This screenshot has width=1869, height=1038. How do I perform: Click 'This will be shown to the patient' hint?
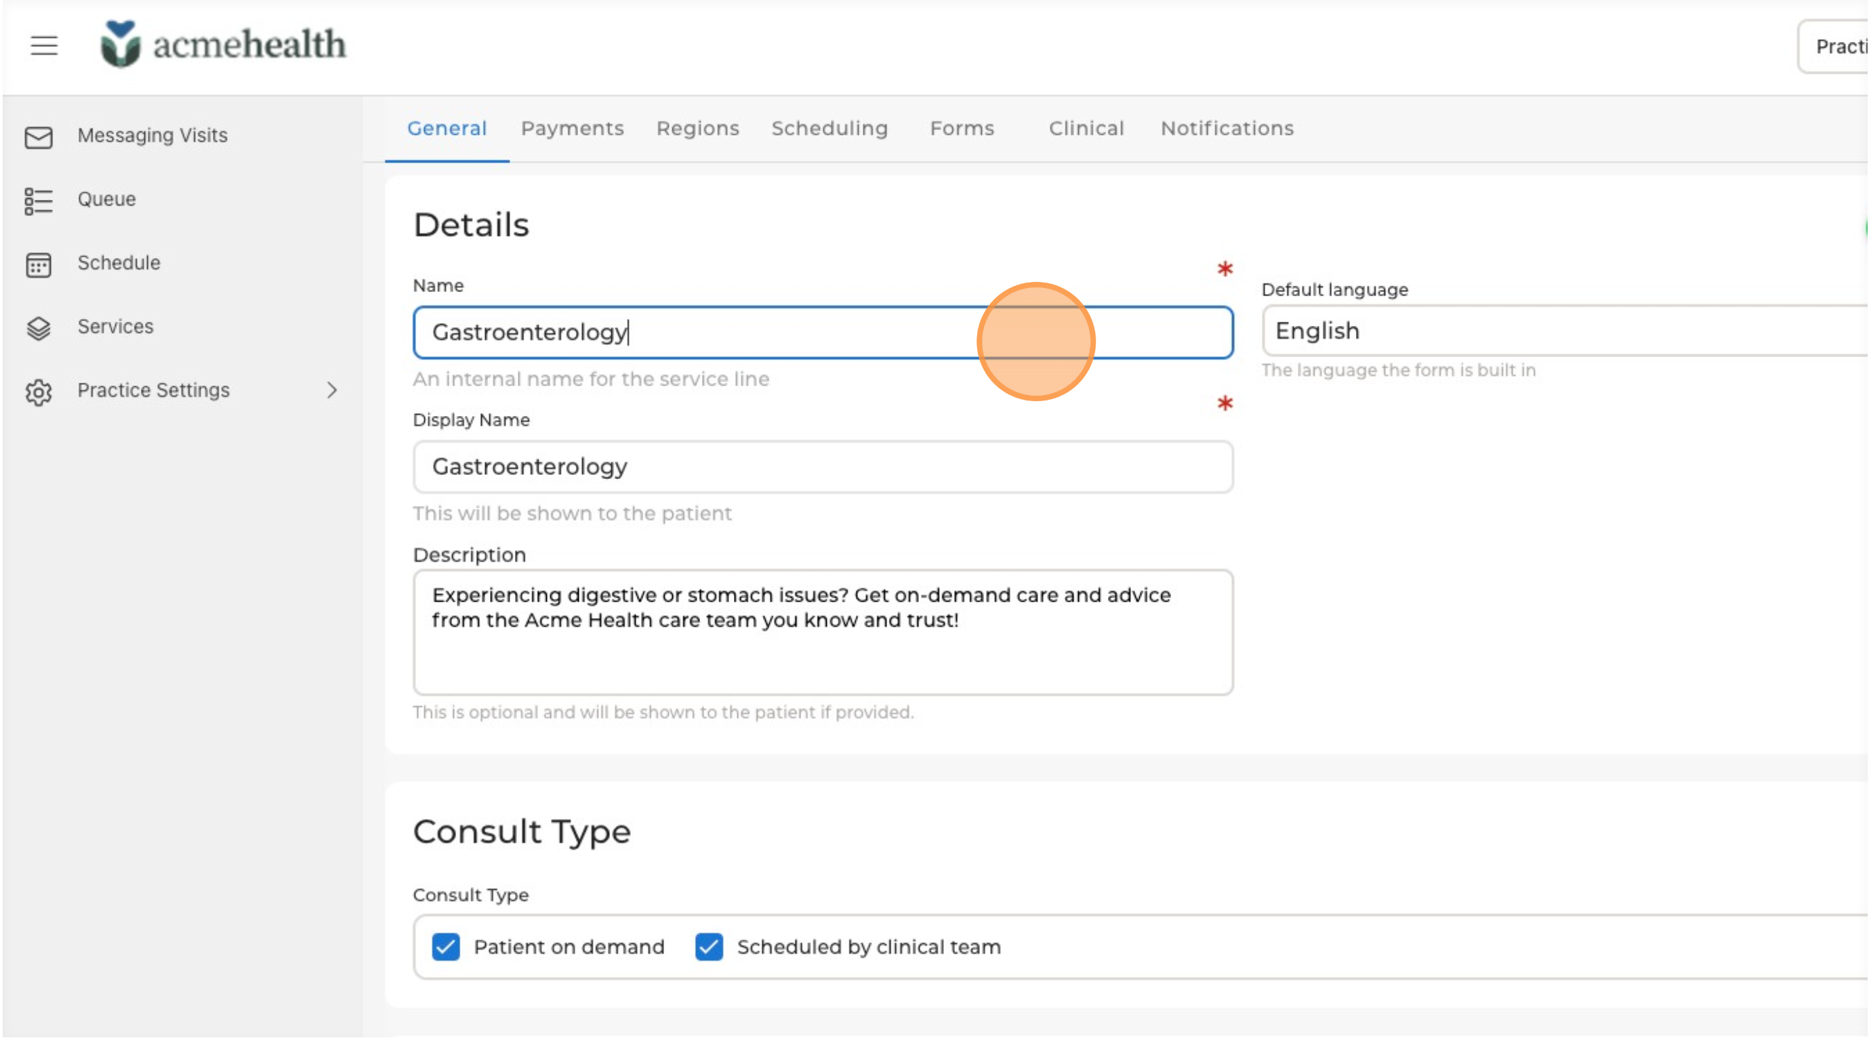pyautogui.click(x=573, y=514)
